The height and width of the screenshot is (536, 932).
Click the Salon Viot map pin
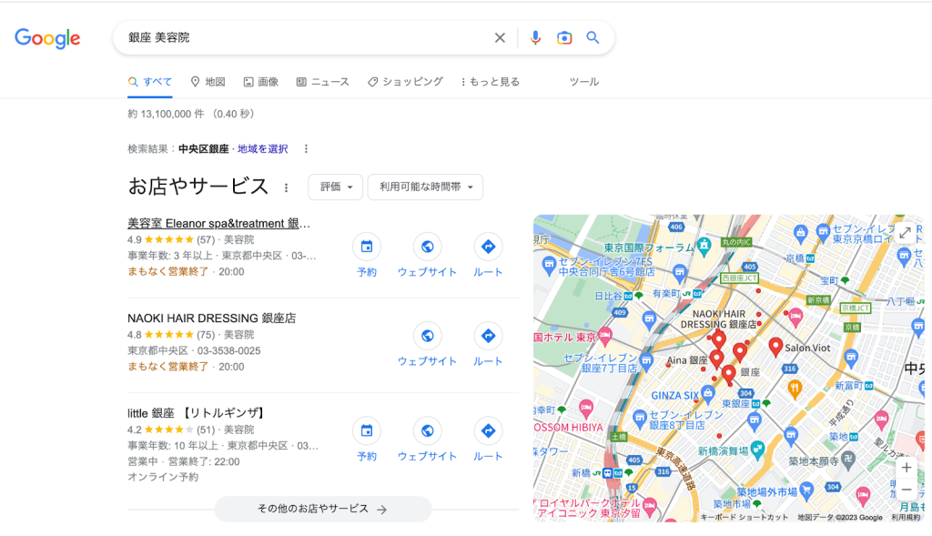tap(775, 347)
